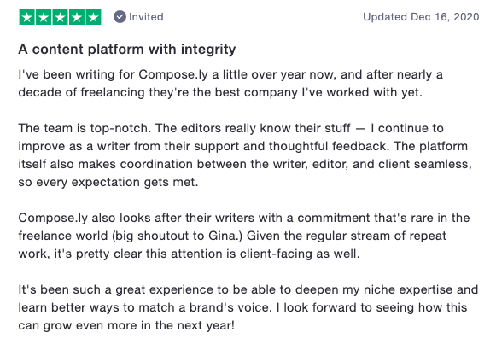Image resolution: width=496 pixels, height=344 pixels.
Task: Click the verified checkmark badge icon
Action: tap(120, 17)
